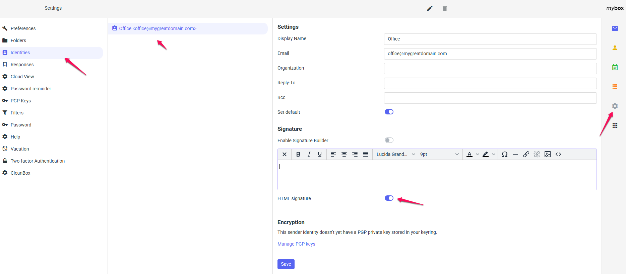The width and height of the screenshot is (626, 274).
Task: Delete identity with the trash icon
Action: pyautogui.click(x=445, y=8)
